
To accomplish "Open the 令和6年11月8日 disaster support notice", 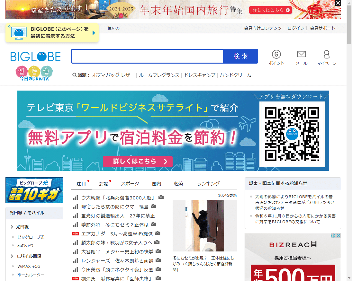I will [x=295, y=219].
